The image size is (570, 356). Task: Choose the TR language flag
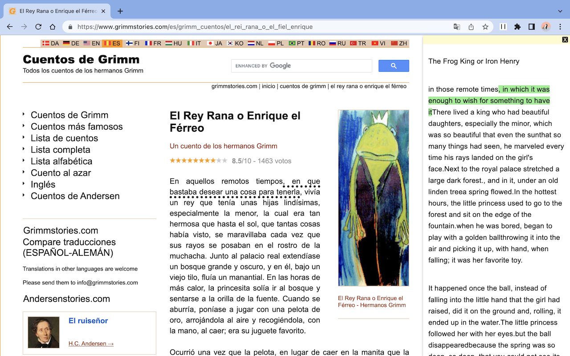358,43
